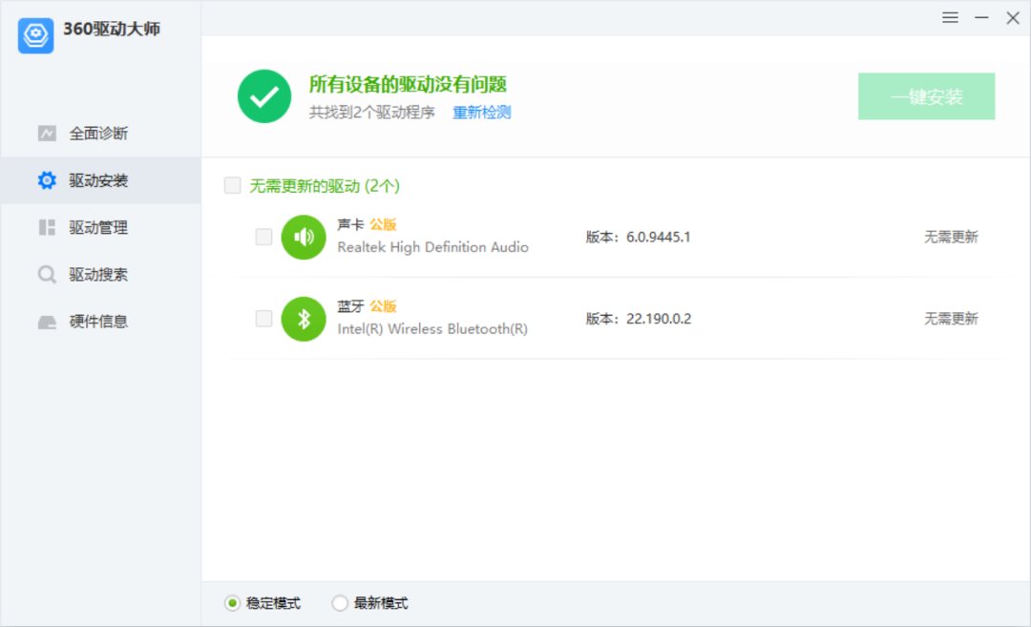1031x627 pixels.
Task: Check the 无需更新的驱动 select-all checkbox
Action: 232,186
